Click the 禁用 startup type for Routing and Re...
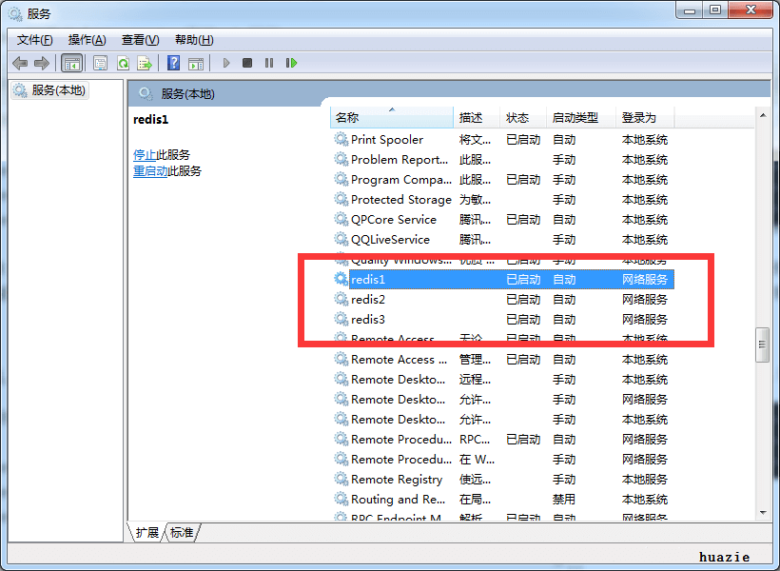780x571 pixels. (x=564, y=499)
